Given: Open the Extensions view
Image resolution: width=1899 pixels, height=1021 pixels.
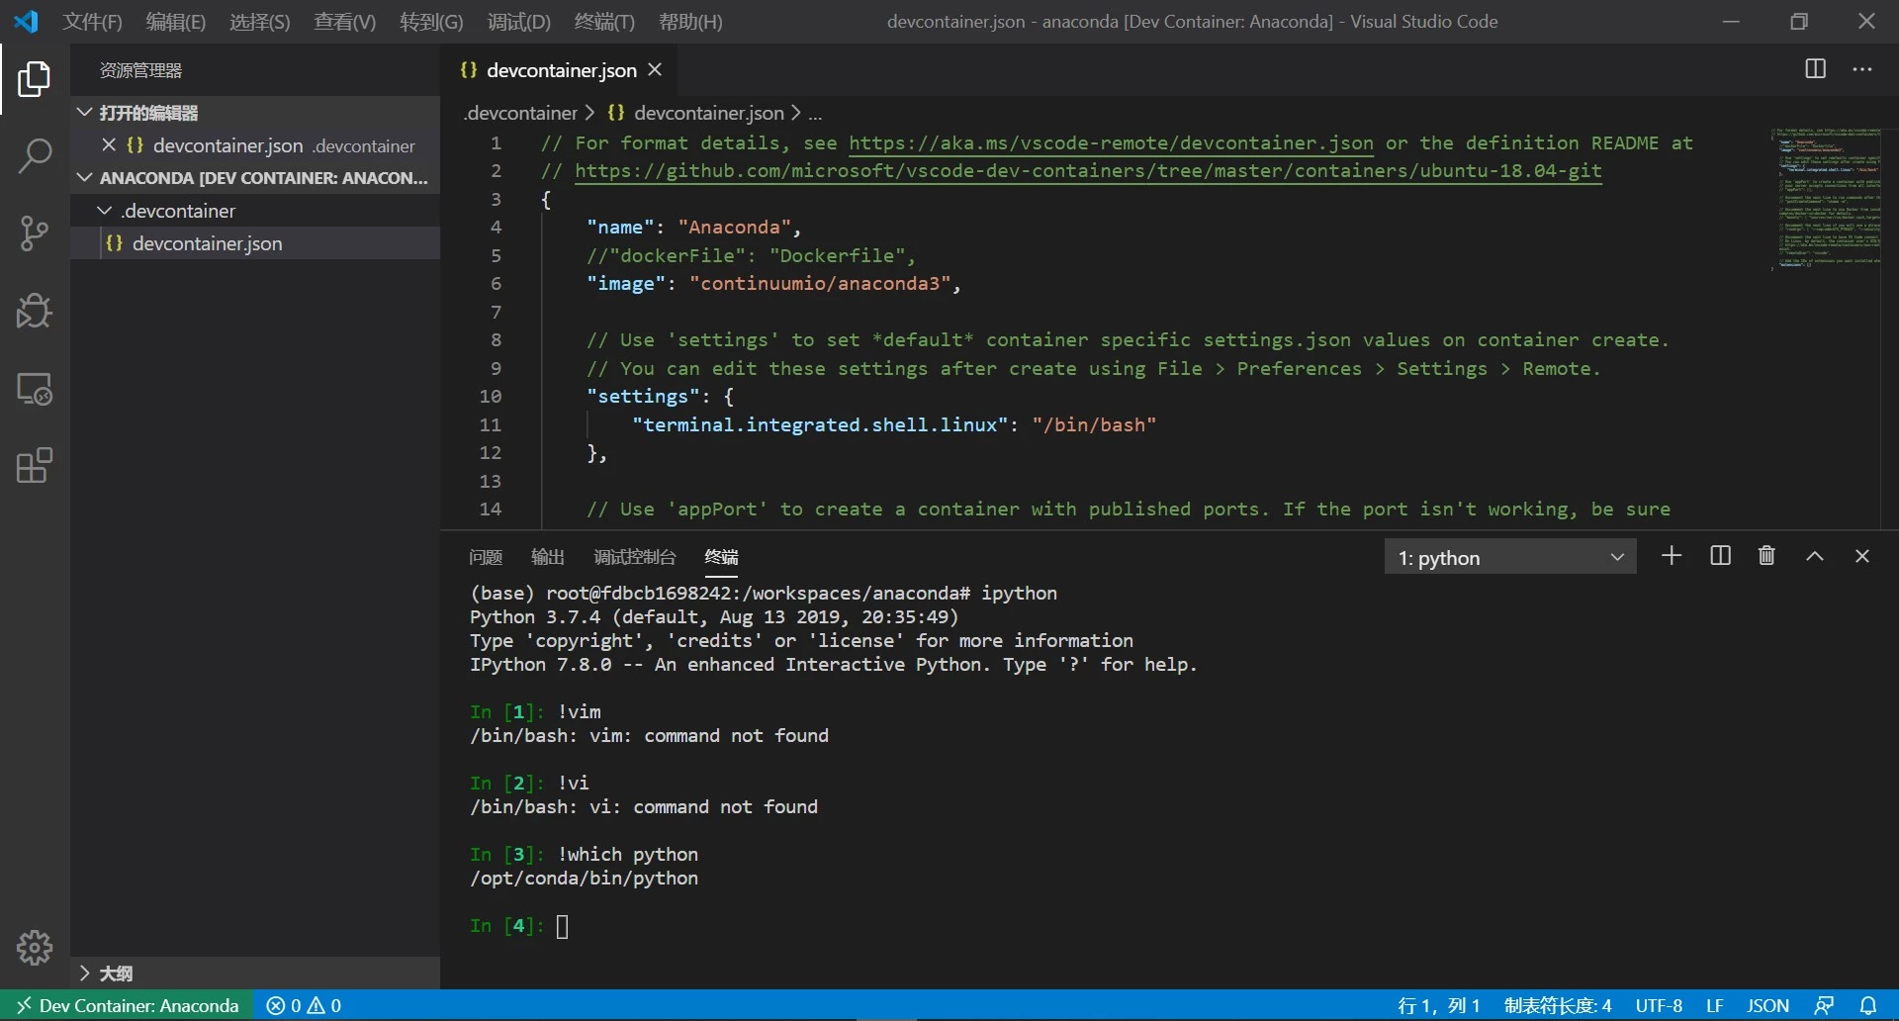Looking at the screenshot, I should [x=35, y=466].
